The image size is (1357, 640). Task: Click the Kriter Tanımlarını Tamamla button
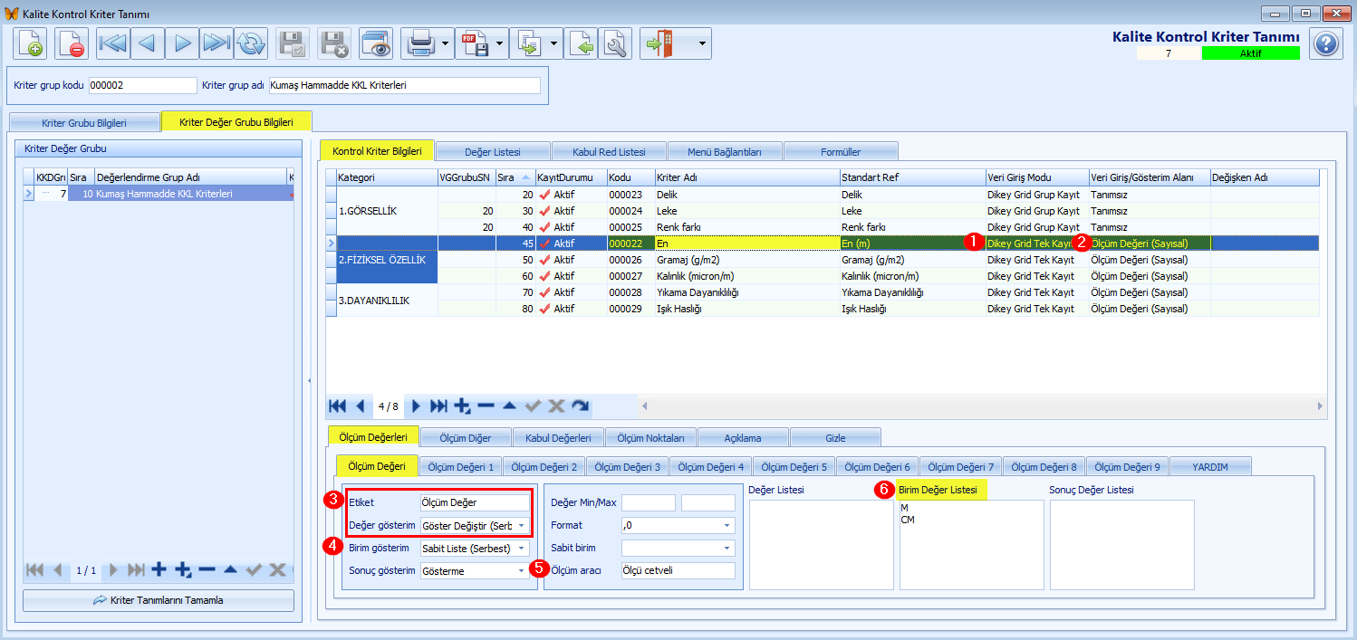click(159, 600)
